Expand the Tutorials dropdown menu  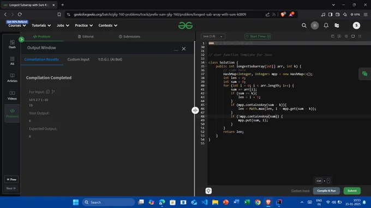(x=41, y=26)
